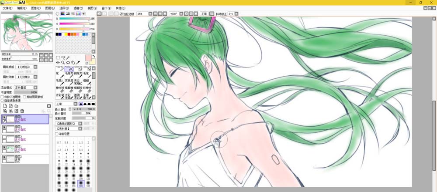Select the move tool with four arrows
Image resolution: width=437 pixels, height=192 pixels.
coord(58,63)
